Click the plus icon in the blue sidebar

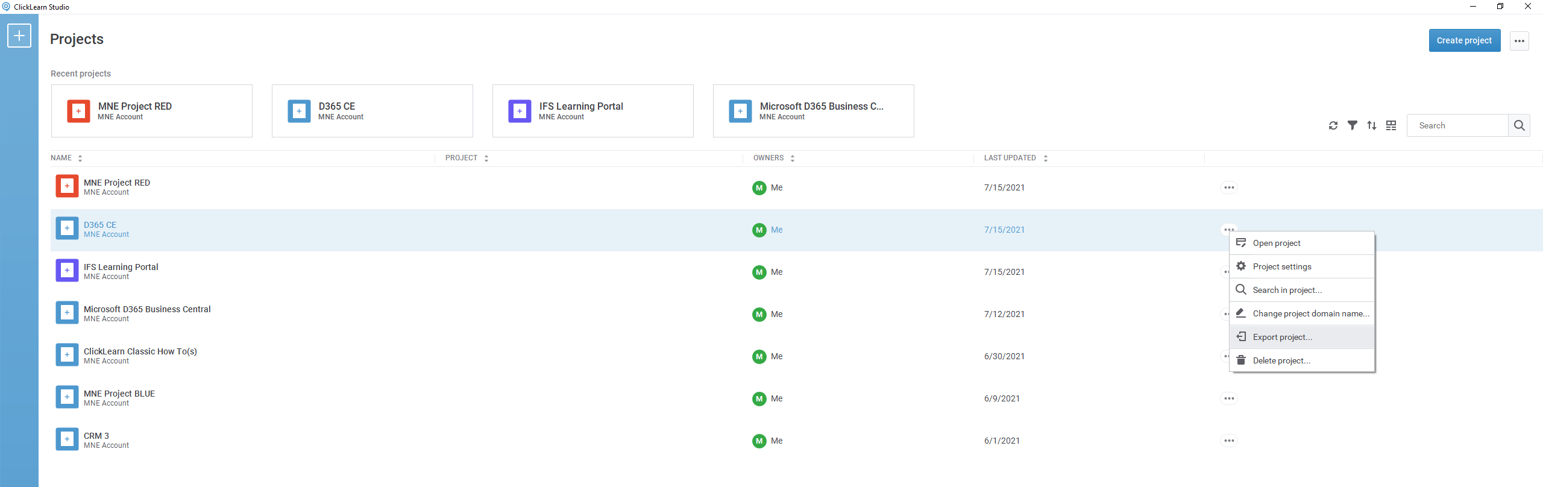[19, 36]
